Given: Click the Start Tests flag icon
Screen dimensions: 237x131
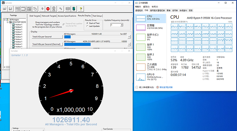Looking at the screenshot, I should 42,9.
